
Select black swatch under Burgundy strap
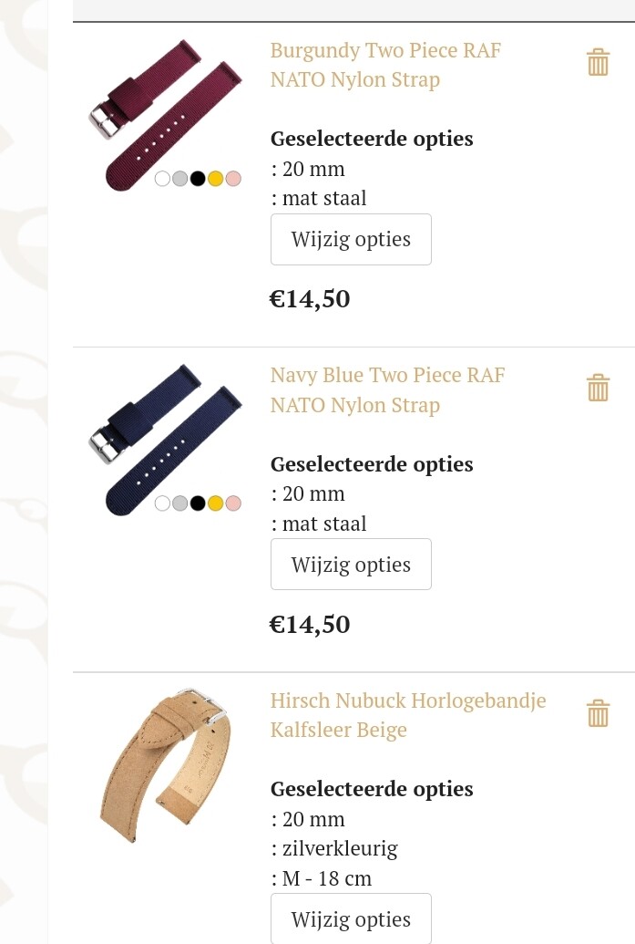pos(198,179)
